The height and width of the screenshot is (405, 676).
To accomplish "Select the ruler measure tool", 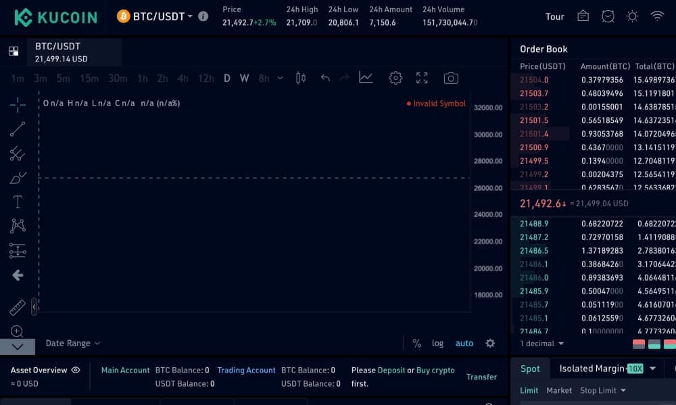I will pos(18,308).
